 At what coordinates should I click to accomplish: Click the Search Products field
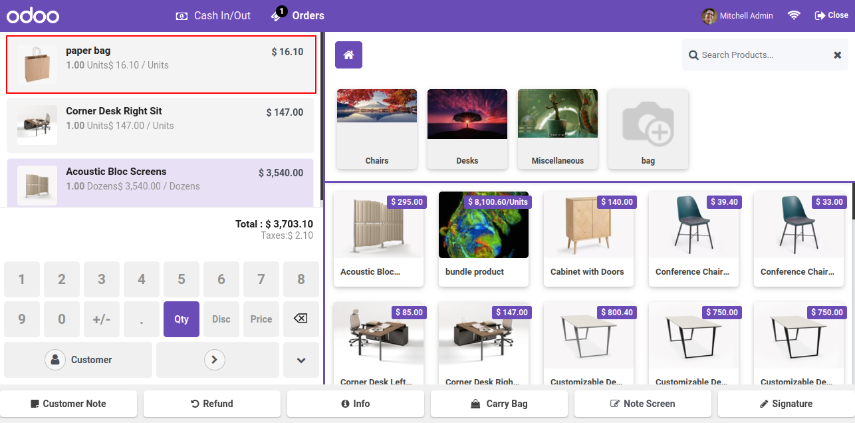[765, 55]
